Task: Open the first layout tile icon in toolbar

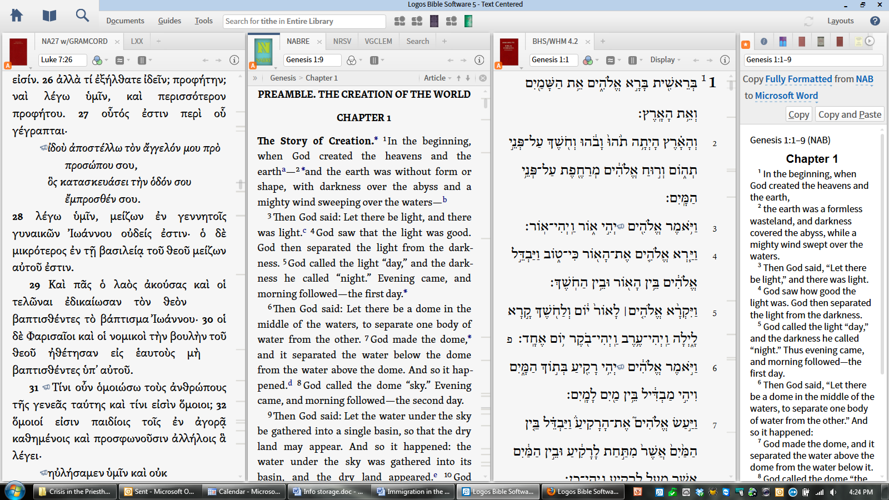Action: (x=400, y=21)
